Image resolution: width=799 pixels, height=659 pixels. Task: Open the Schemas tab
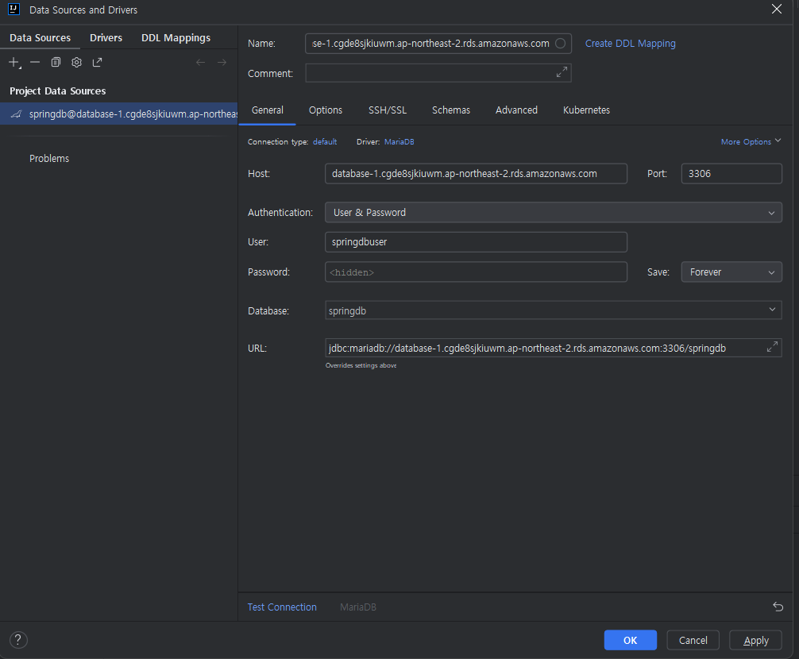coord(451,110)
